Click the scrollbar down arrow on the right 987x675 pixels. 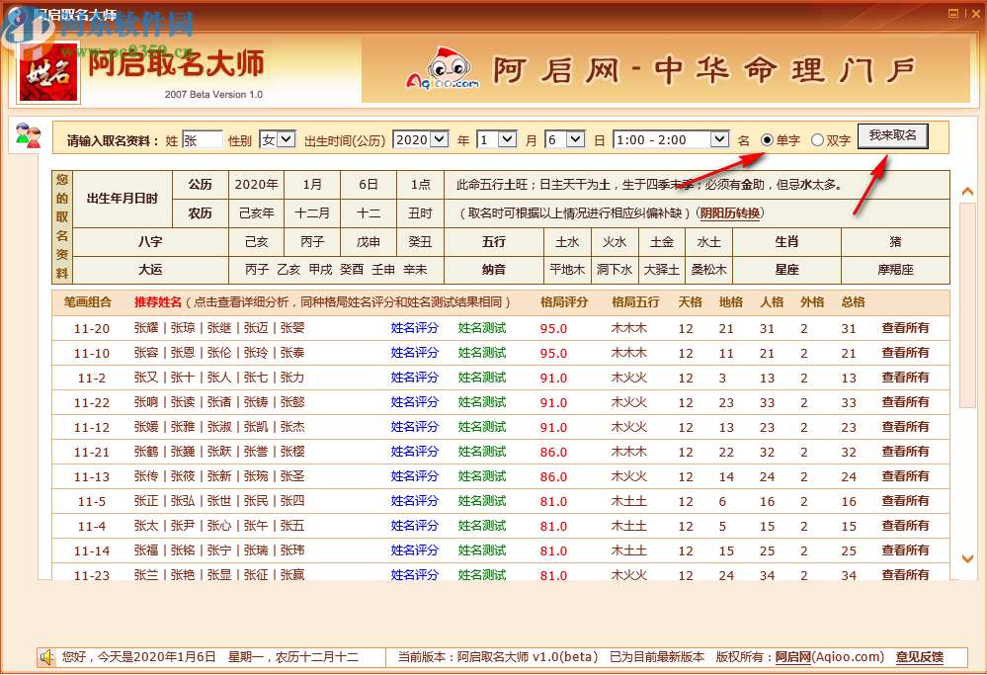click(x=967, y=558)
